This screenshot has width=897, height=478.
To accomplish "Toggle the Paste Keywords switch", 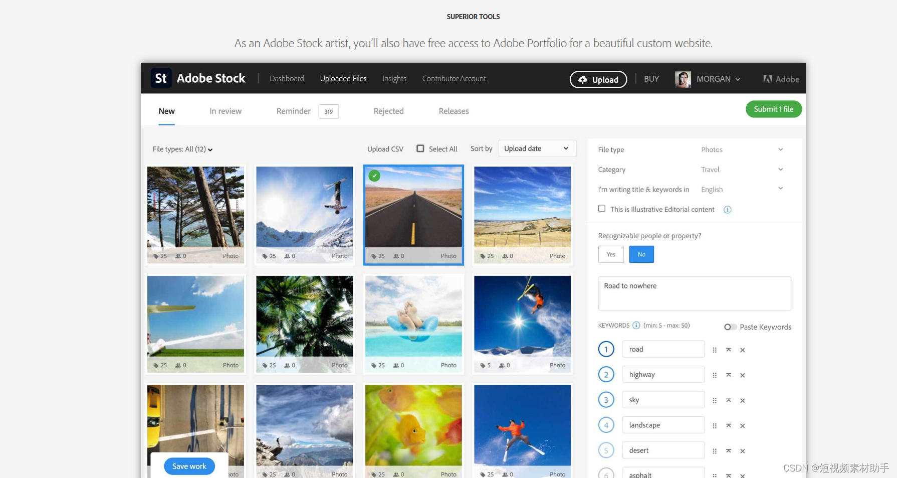I will [730, 327].
